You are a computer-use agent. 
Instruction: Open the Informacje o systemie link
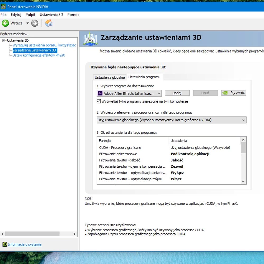[25, 244]
